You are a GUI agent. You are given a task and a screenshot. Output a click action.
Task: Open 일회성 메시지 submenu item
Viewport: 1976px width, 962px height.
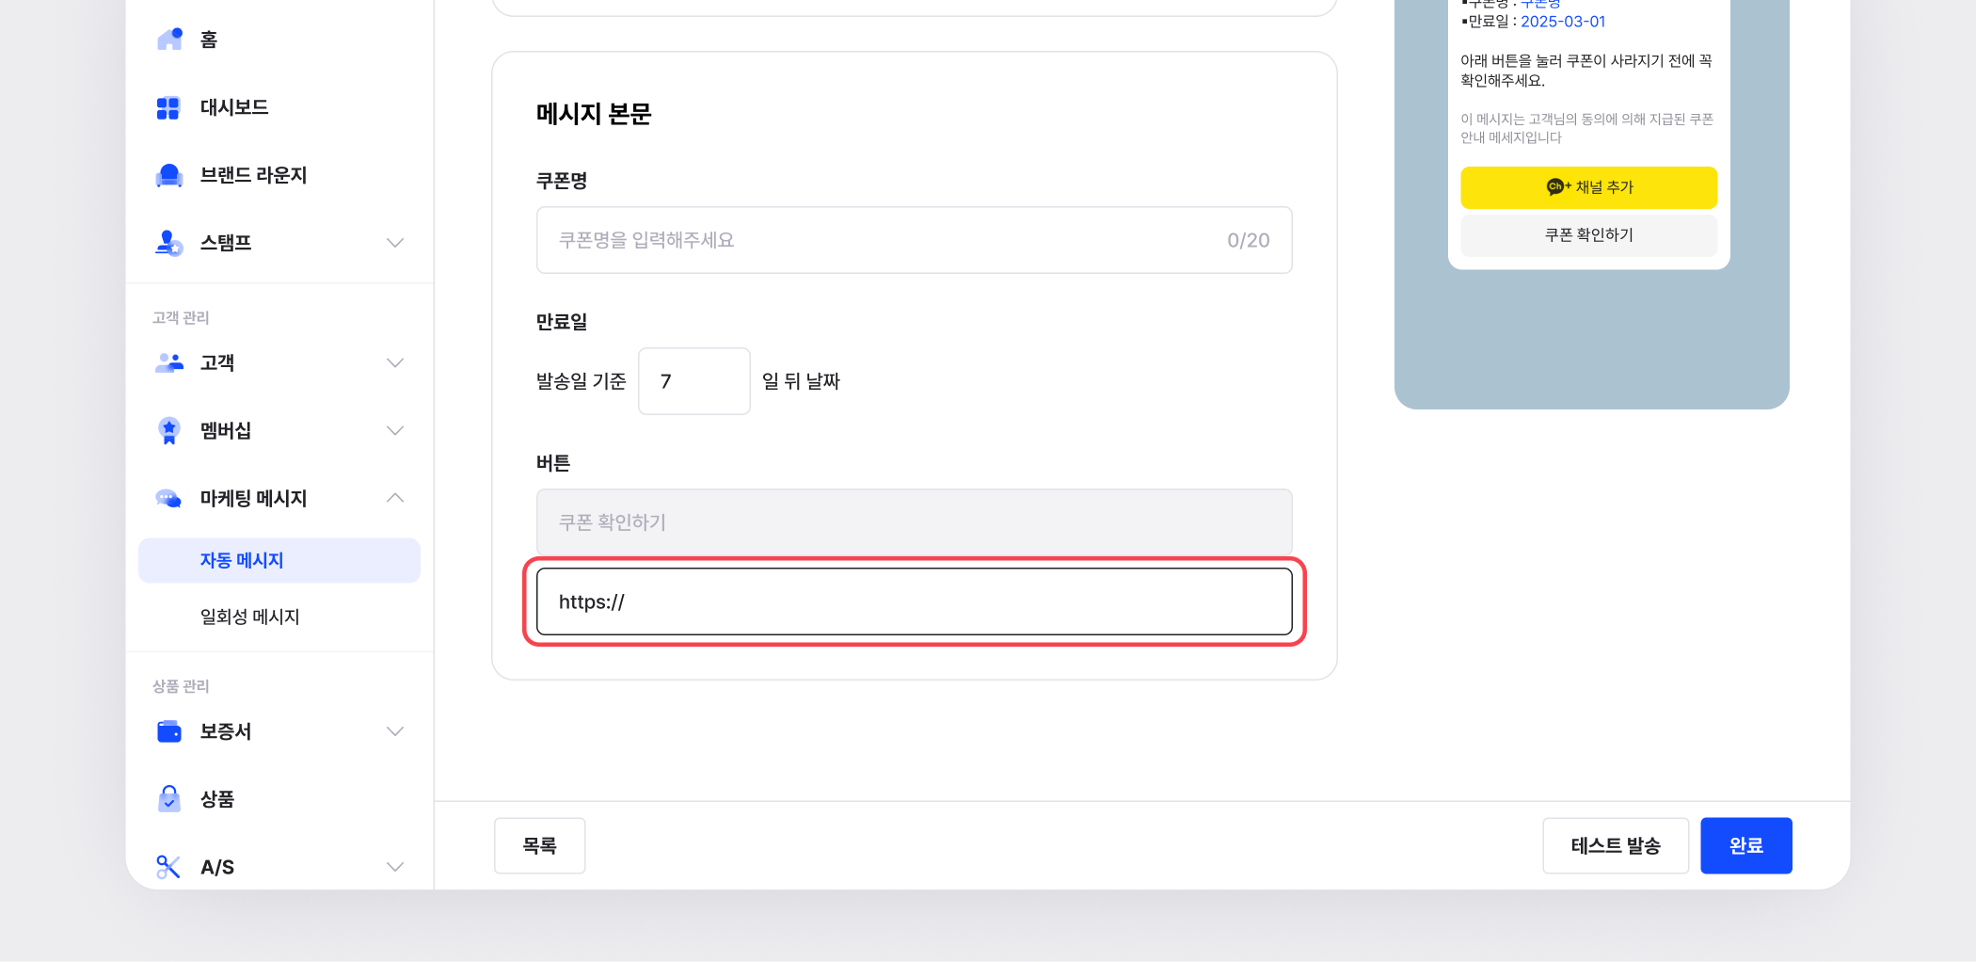[250, 617]
